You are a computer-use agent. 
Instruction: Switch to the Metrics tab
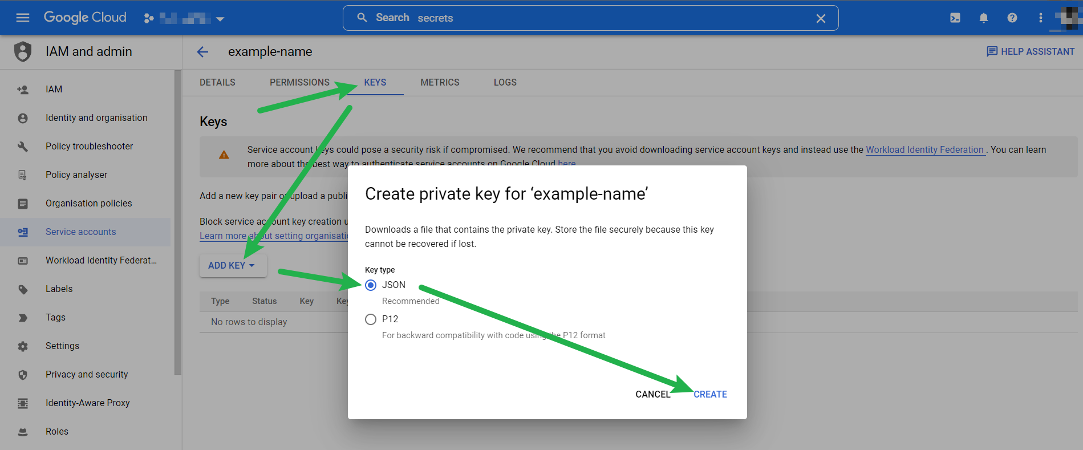pyautogui.click(x=440, y=82)
